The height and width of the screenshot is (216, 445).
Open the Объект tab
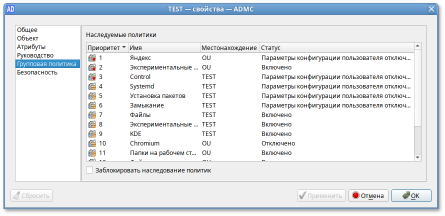click(x=47, y=38)
